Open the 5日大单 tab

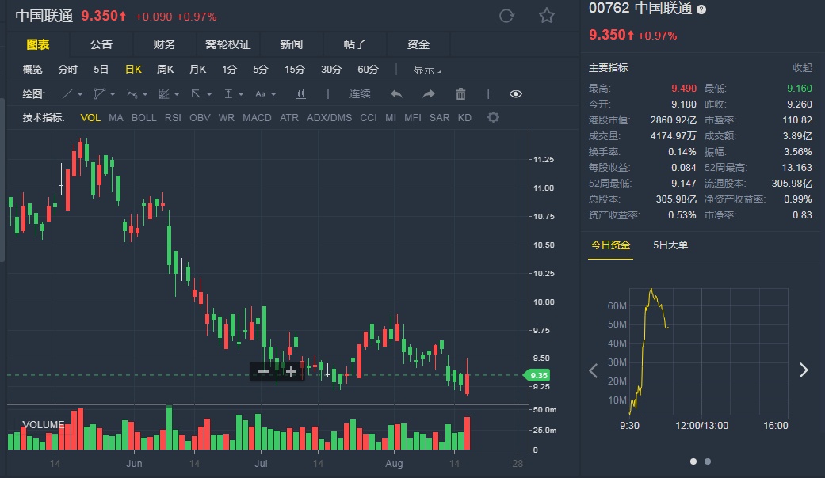[670, 245]
